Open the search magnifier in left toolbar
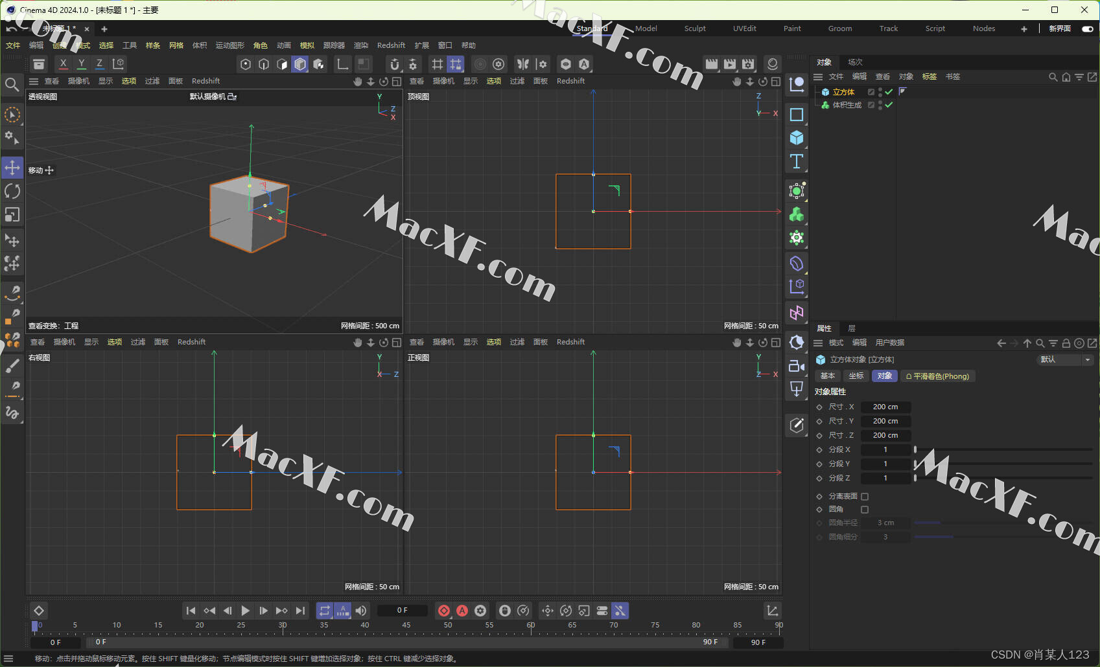The height and width of the screenshot is (667, 1100). tap(12, 85)
